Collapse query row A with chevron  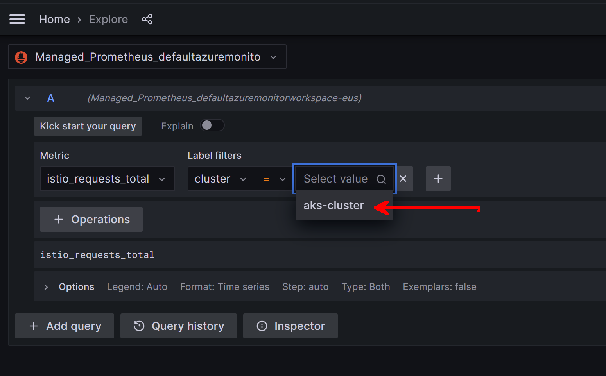tap(27, 98)
